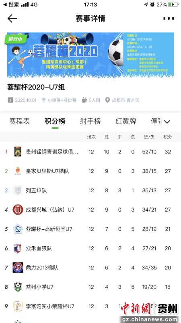Tap the 众禾血狼队 team logo
Image resolution: width=181 pixels, height=323 pixels.
pyautogui.click(x=18, y=248)
